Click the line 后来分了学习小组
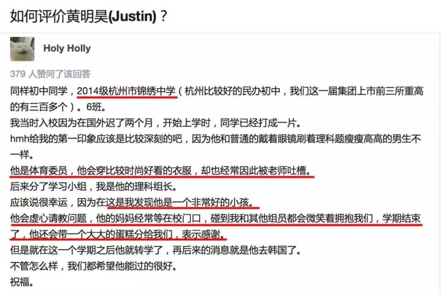Viewport: 441px width, 295px height. pos(94,187)
